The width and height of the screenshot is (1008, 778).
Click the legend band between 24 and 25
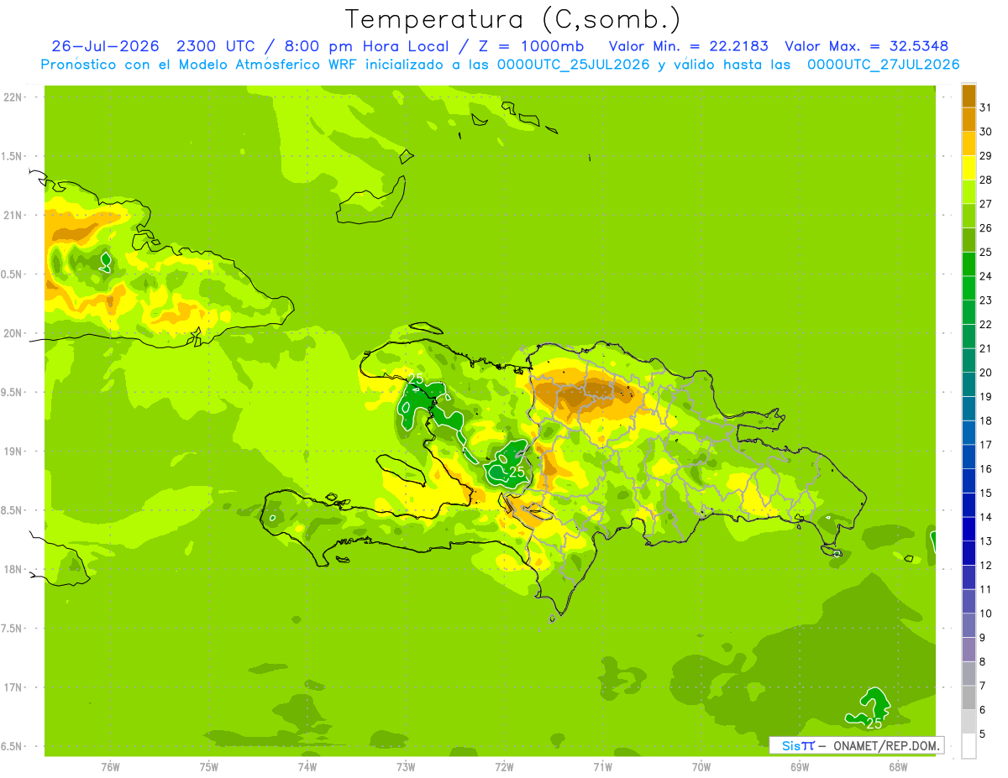coord(969,264)
